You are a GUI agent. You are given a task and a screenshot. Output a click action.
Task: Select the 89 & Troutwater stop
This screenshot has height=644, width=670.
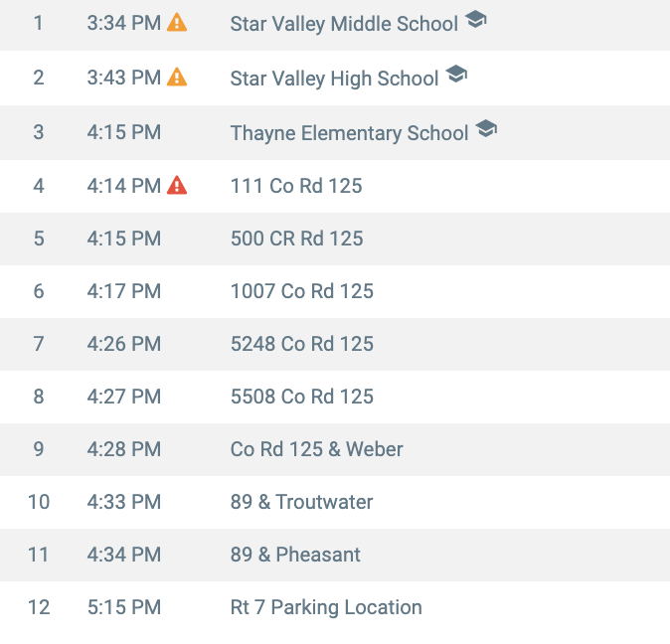302,502
